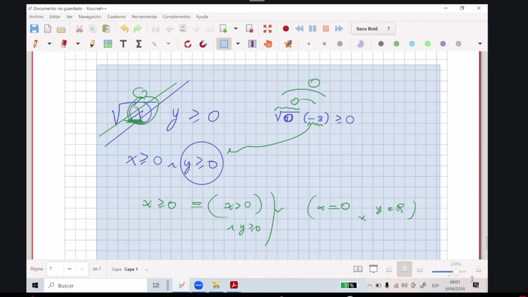Viewport: 528px width, 297px height.
Task: Open the Eraser options dropdown
Action: click(x=78, y=44)
